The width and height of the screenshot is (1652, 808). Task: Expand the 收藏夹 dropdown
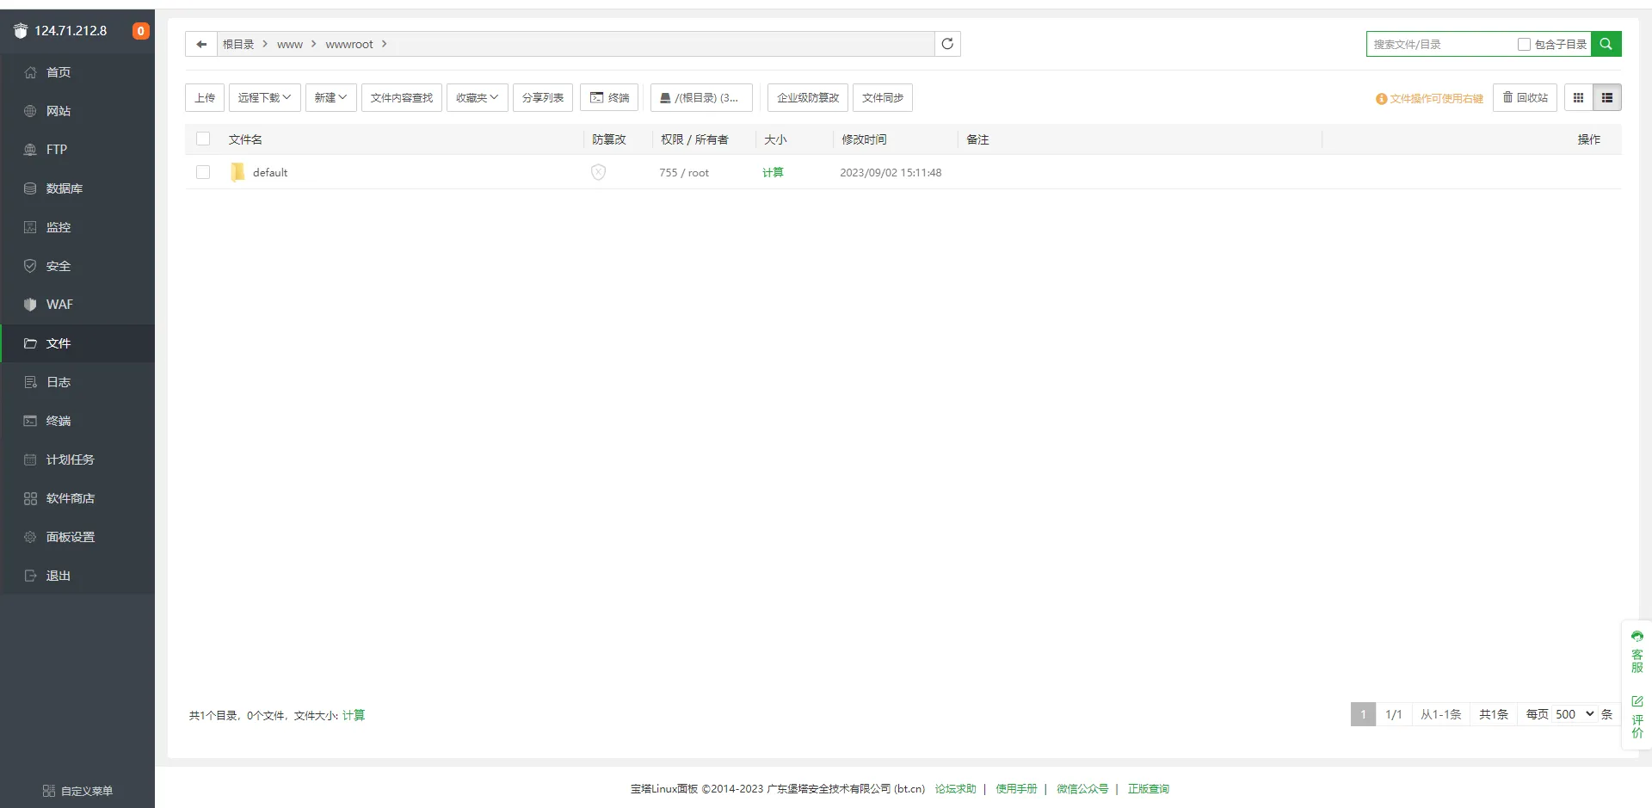[478, 98]
